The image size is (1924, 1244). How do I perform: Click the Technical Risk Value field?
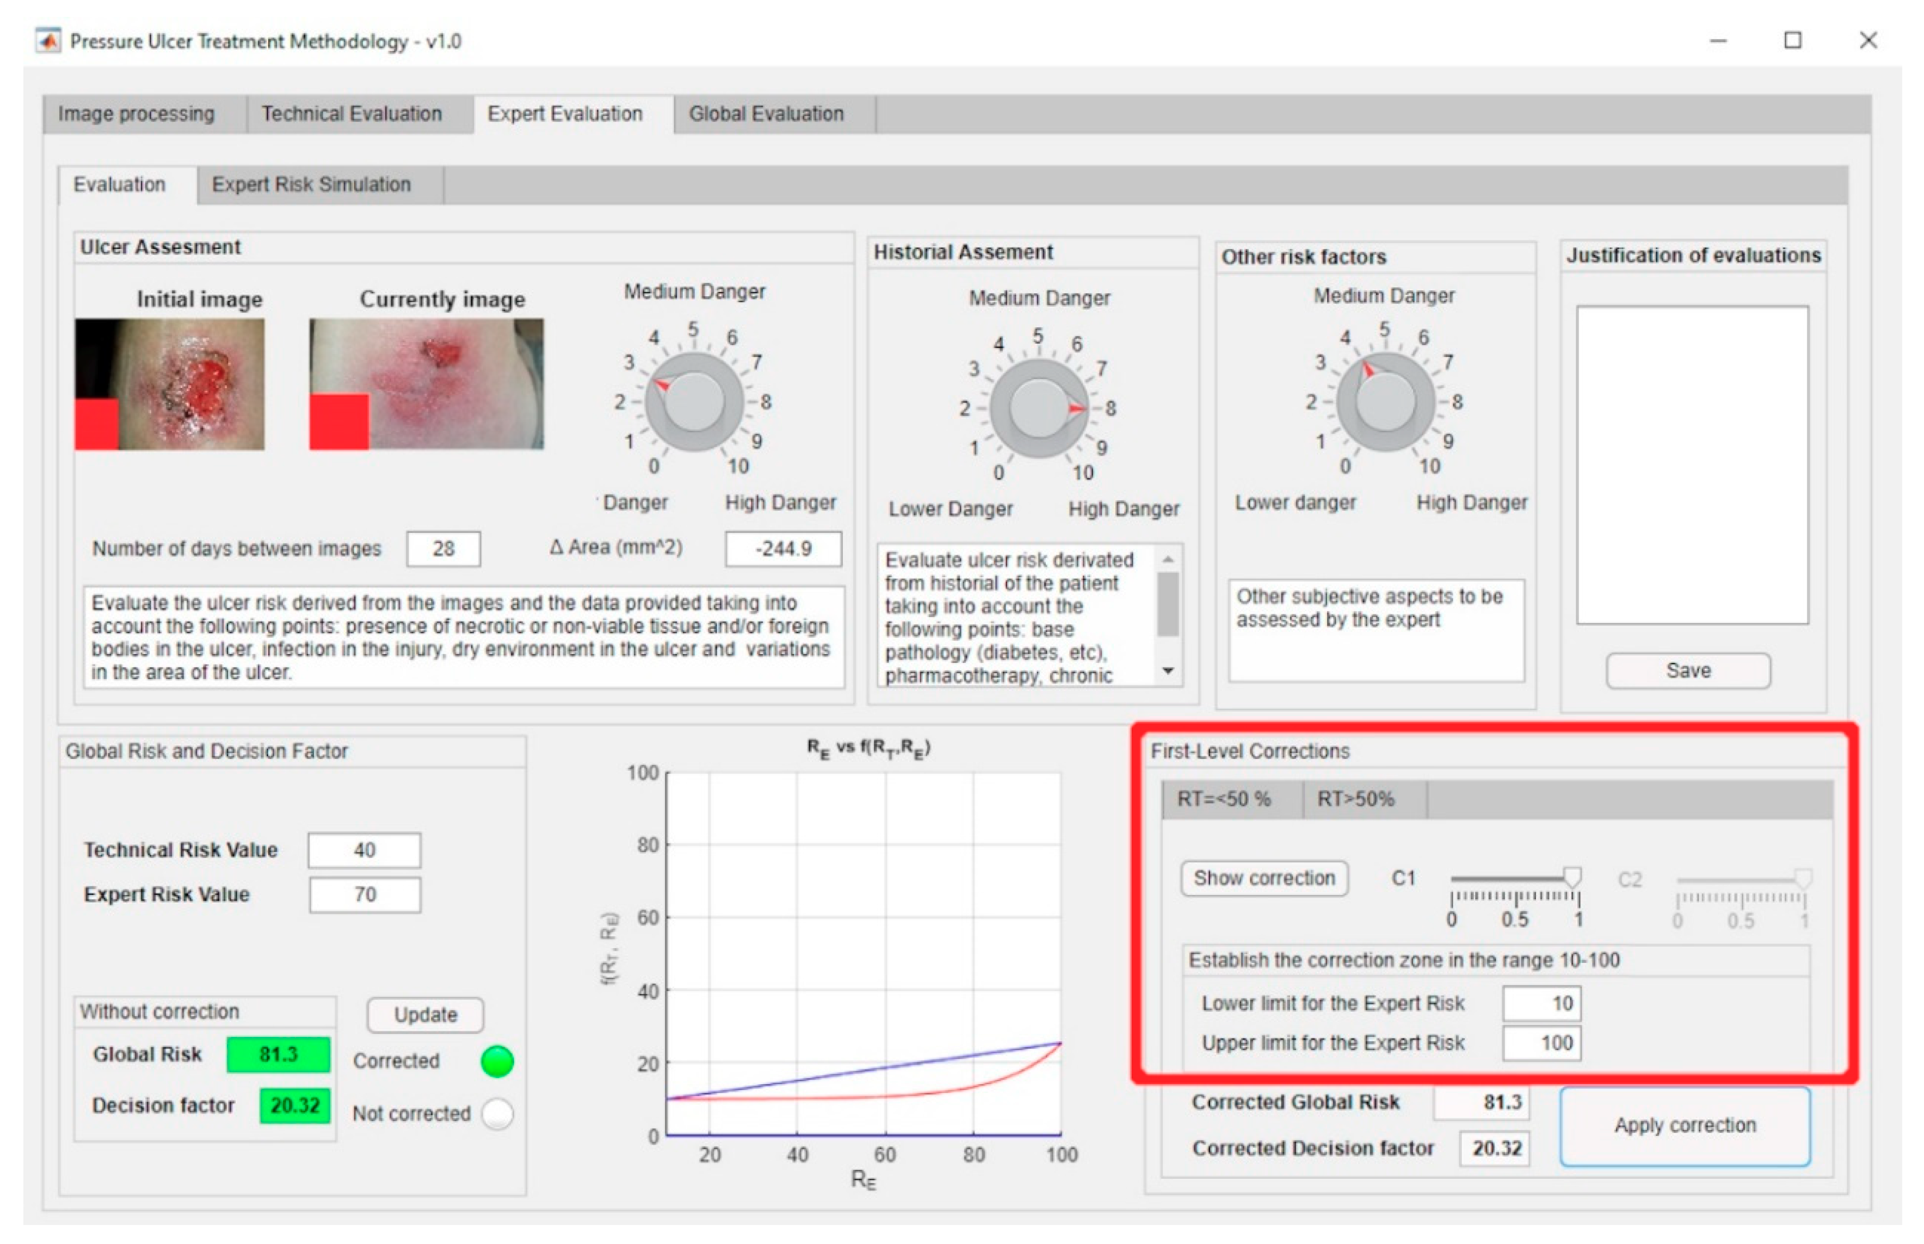[x=365, y=850]
